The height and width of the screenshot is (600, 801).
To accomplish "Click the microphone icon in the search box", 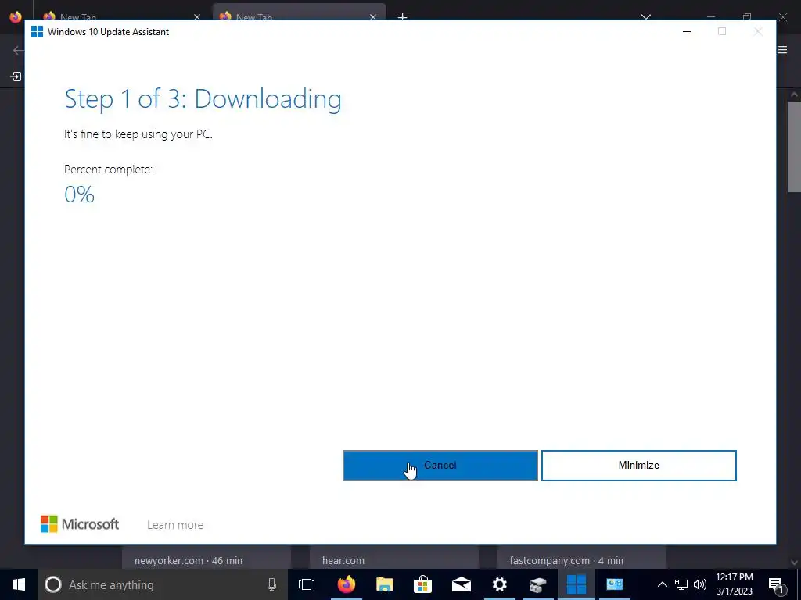I will (271, 584).
